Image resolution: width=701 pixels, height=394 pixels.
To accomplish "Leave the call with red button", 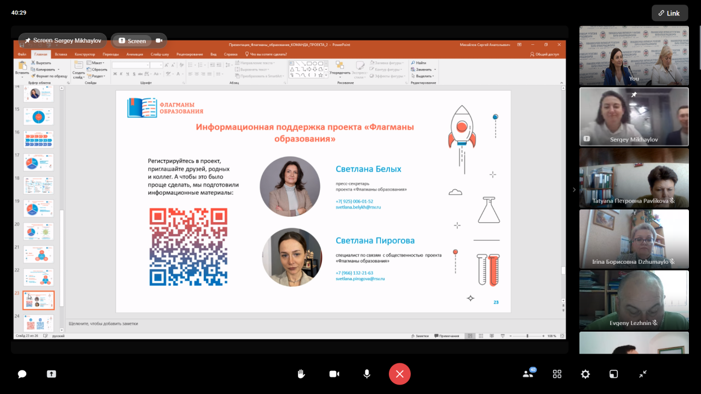I will (x=400, y=374).
